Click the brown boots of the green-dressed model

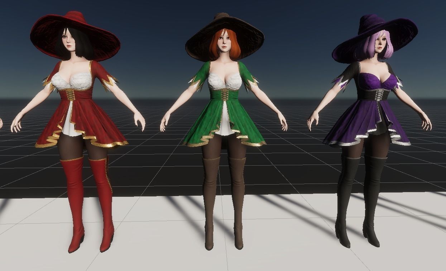tap(224, 203)
